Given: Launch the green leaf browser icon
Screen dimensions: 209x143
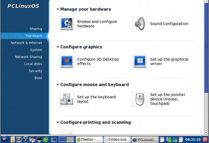Looking at the screenshot, I should tap(46, 140).
